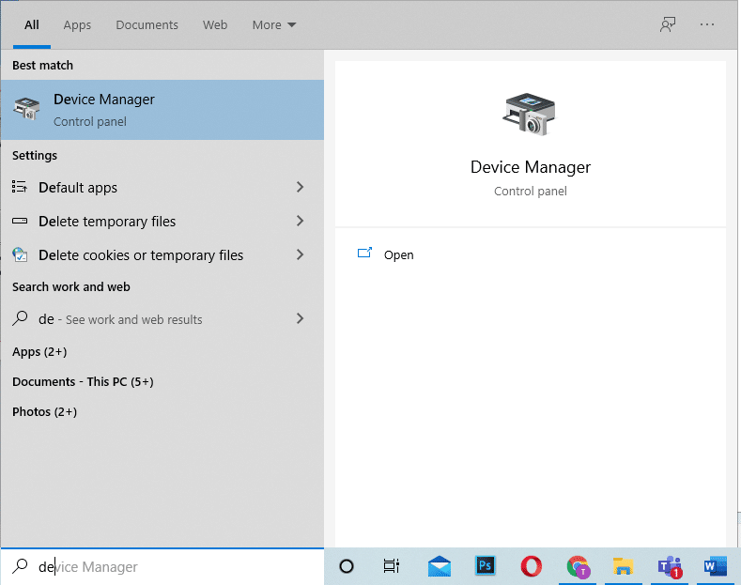
Task: Select the Web search tab
Action: 215,25
